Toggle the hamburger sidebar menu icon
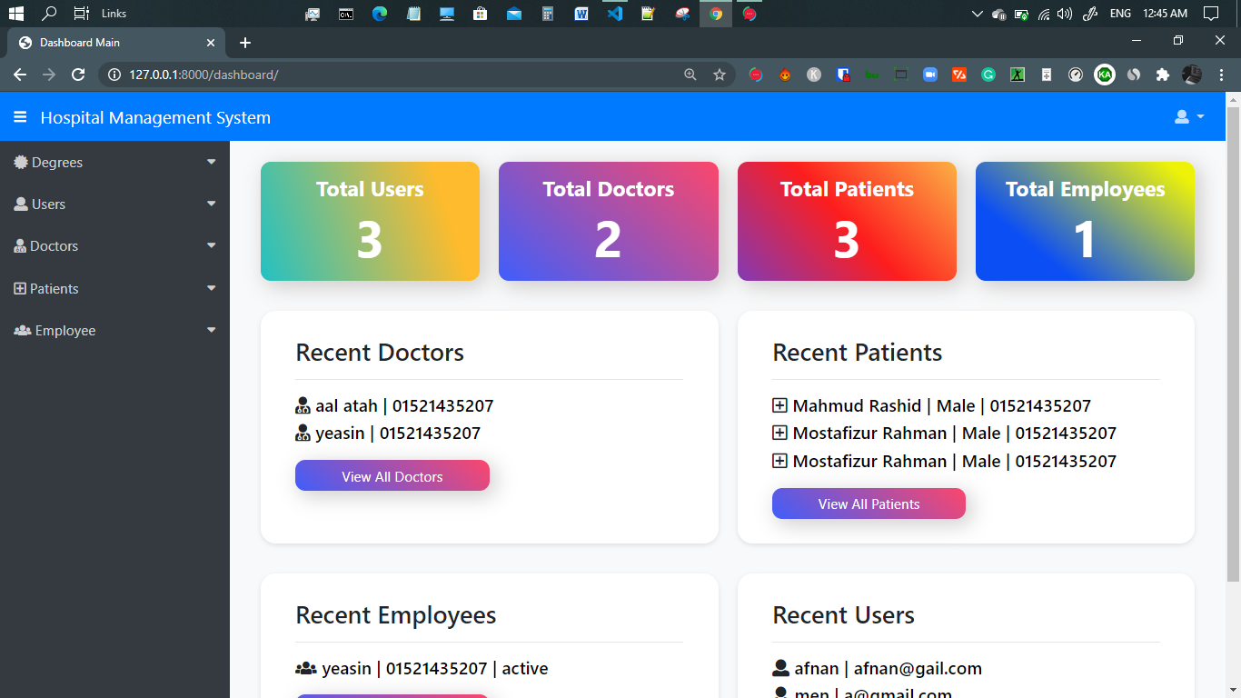1241x698 pixels. point(20,117)
